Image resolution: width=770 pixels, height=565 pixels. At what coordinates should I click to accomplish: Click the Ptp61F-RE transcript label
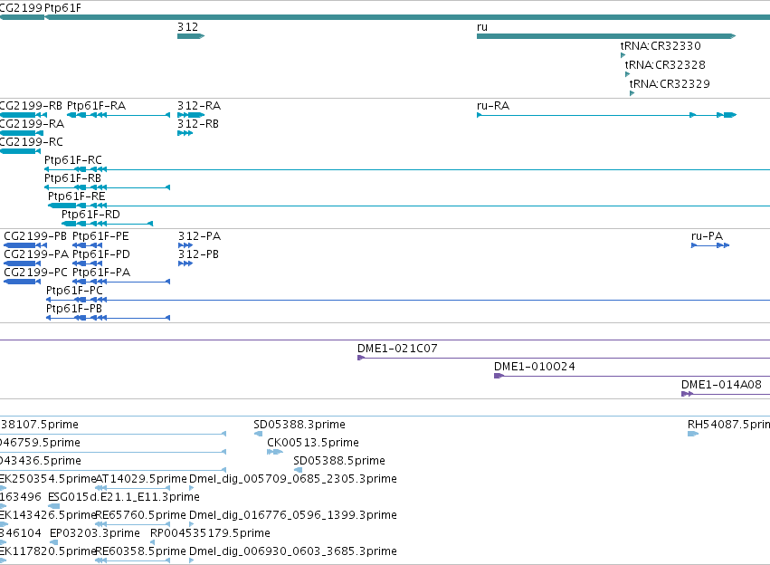tap(76, 196)
